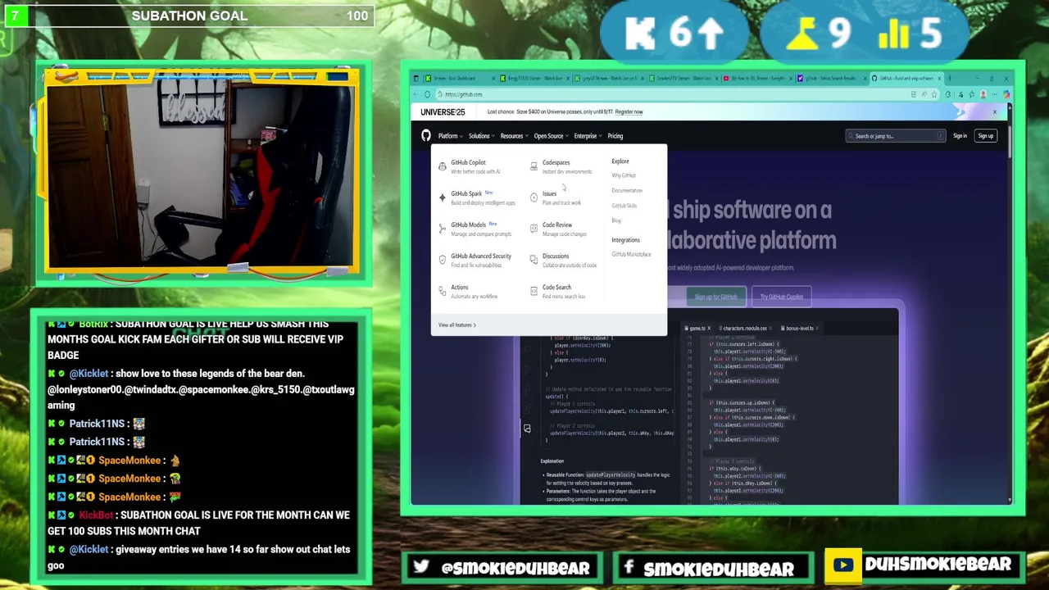The width and height of the screenshot is (1049, 590).
Task: Click the browser reload icon
Action: pyautogui.click(x=427, y=94)
